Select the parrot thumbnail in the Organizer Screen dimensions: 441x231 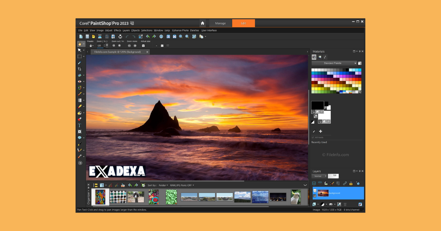295,196
